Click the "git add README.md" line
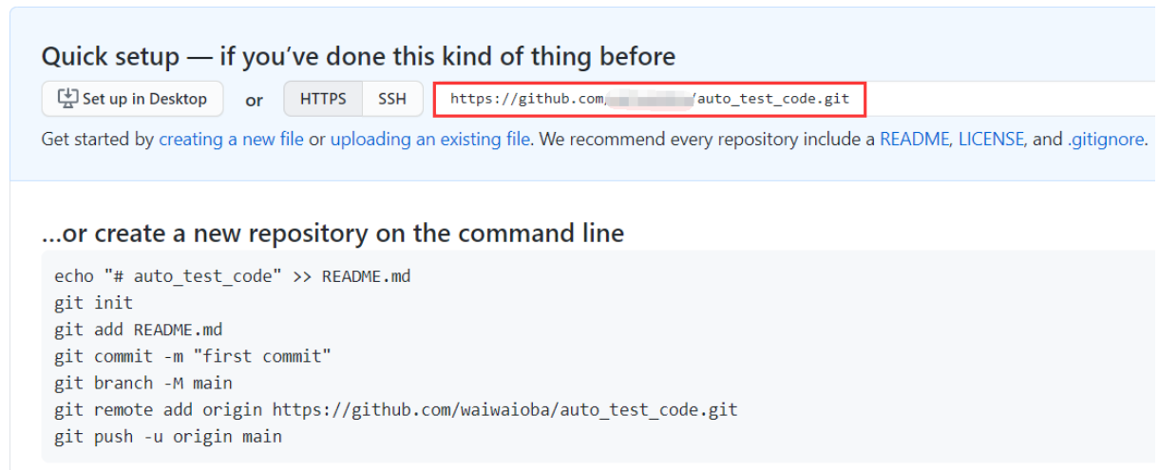Screen dimensions: 1159x471 (x=138, y=330)
